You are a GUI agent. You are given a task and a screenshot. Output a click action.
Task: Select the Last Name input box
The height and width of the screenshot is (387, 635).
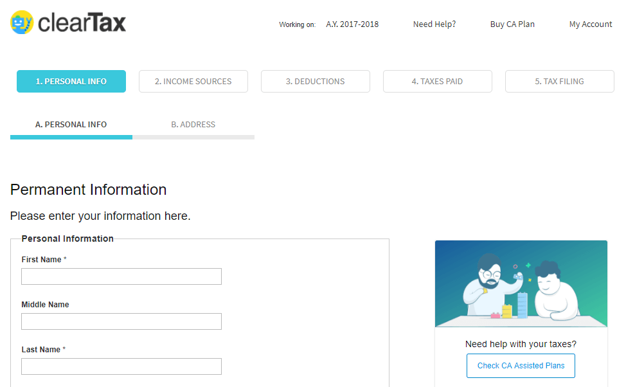tap(121, 366)
